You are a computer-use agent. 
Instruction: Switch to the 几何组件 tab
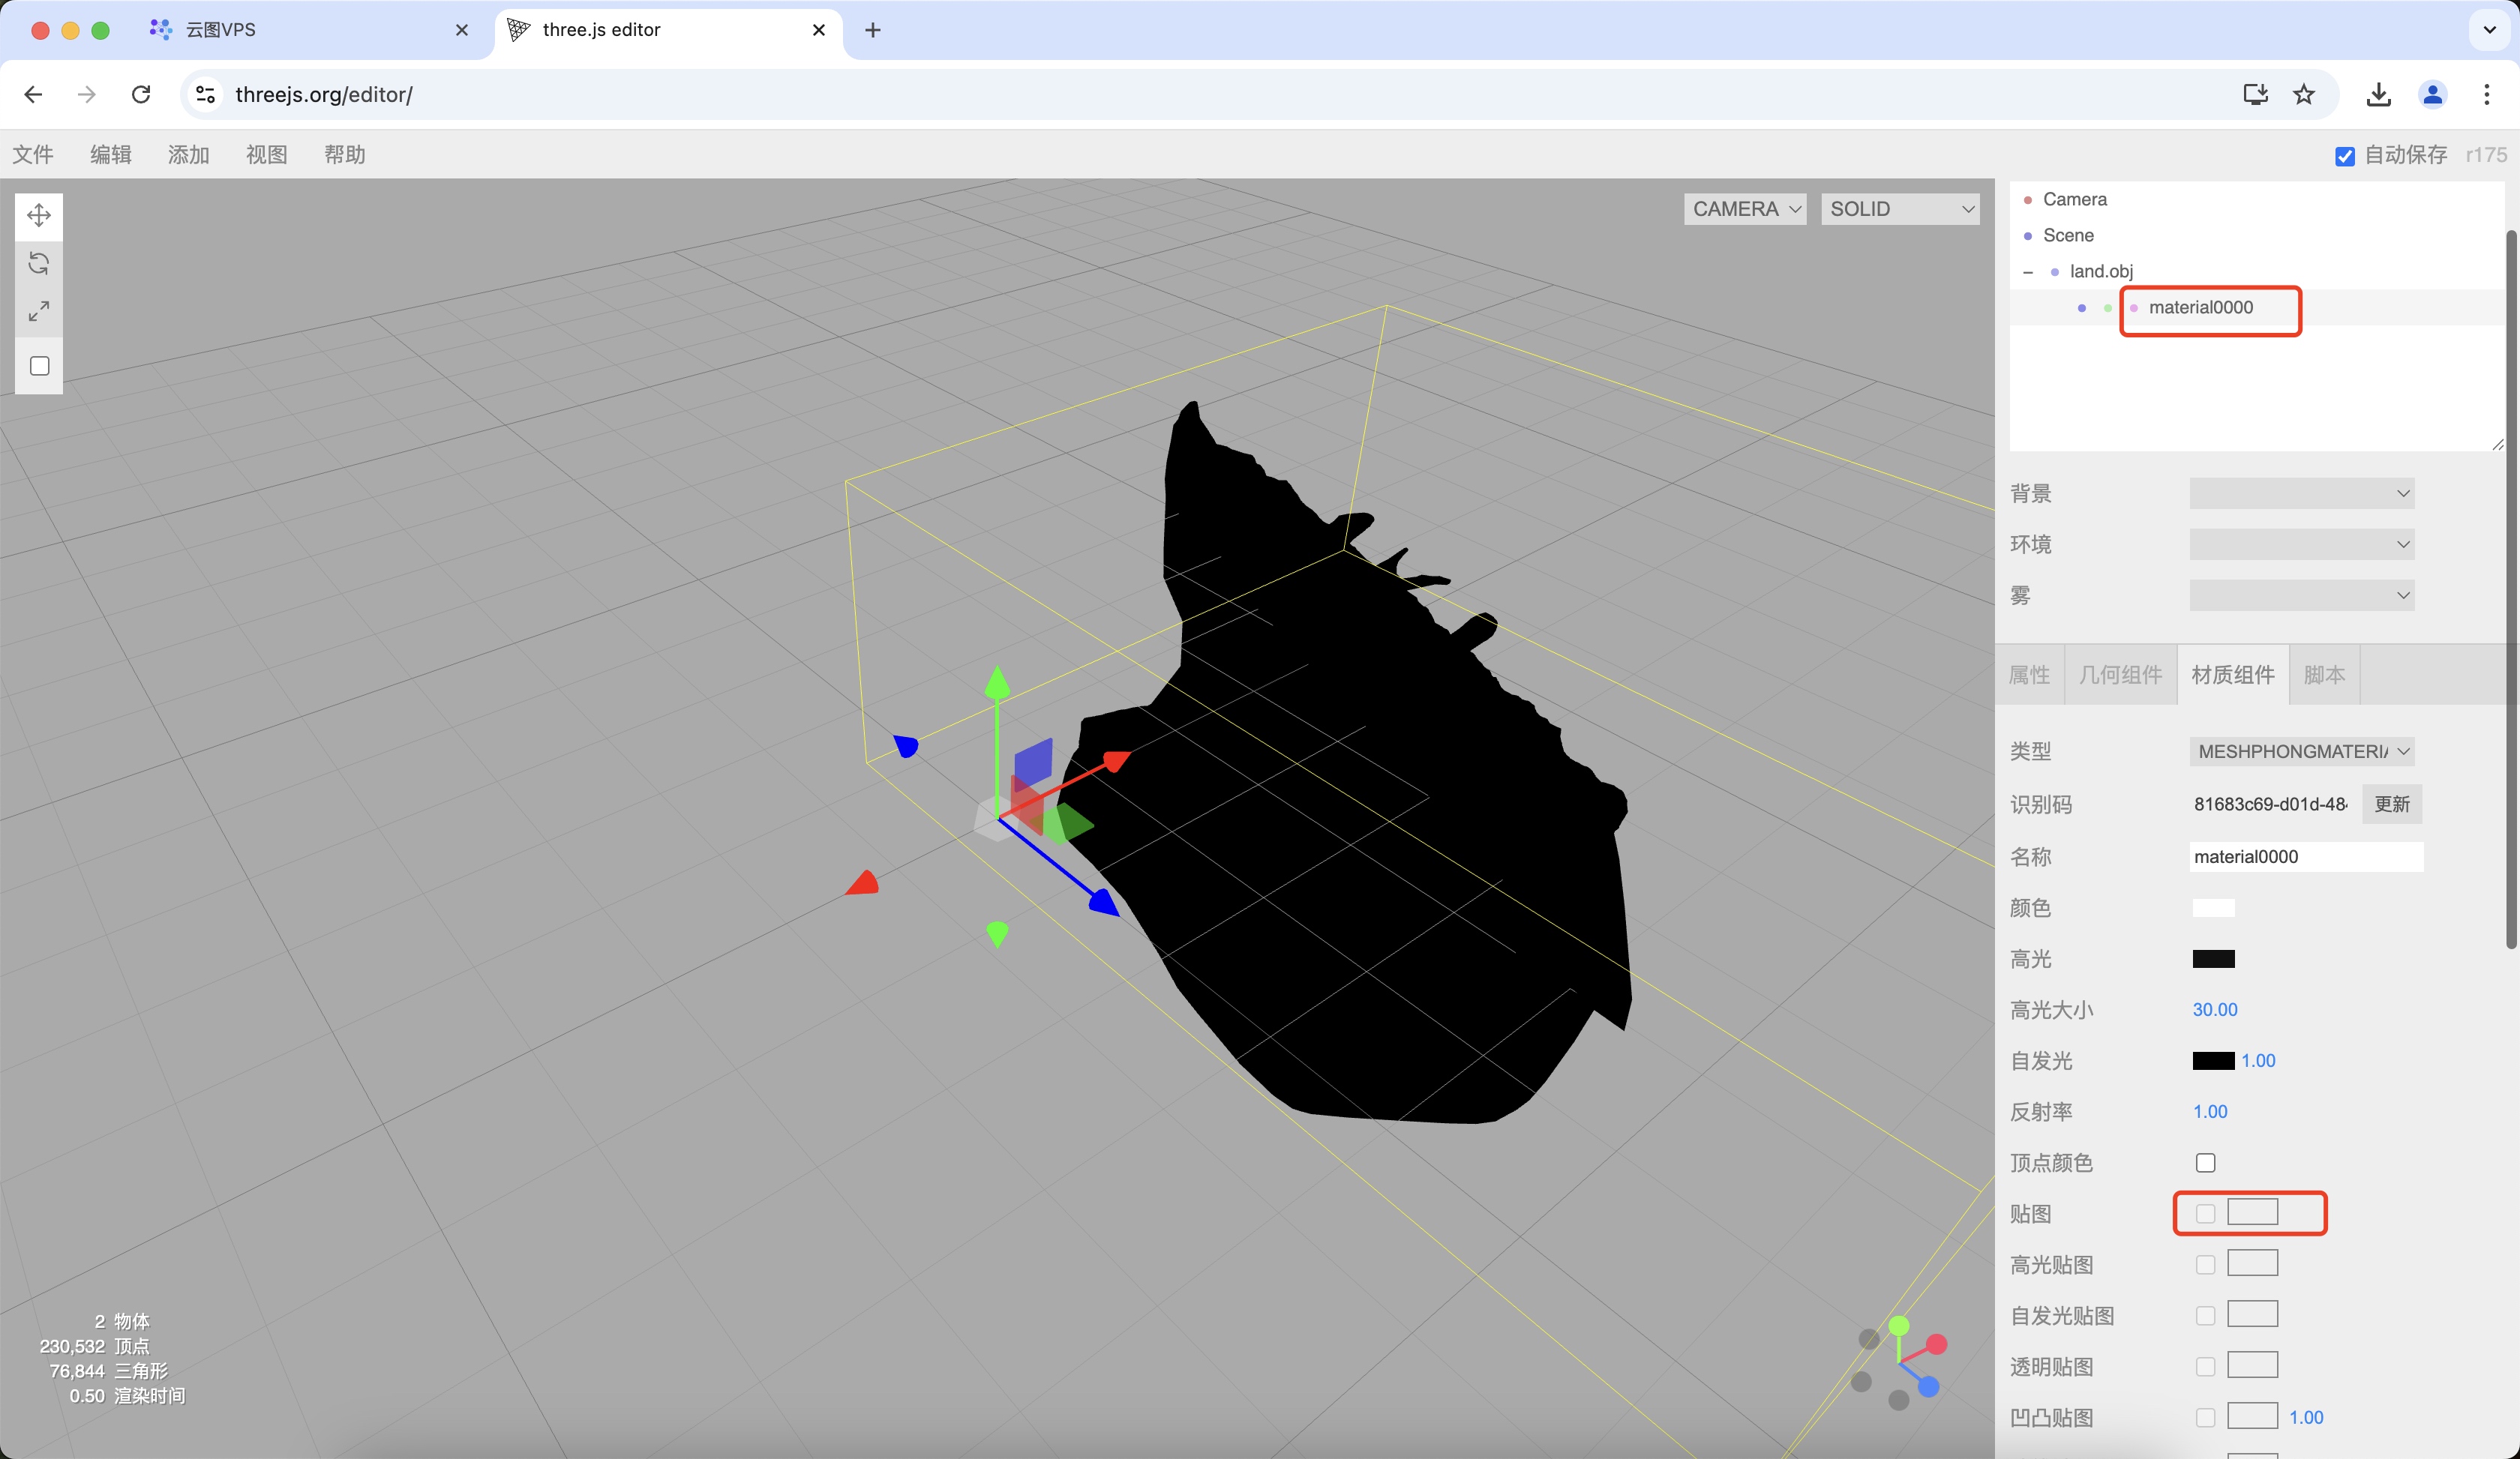click(x=2121, y=675)
